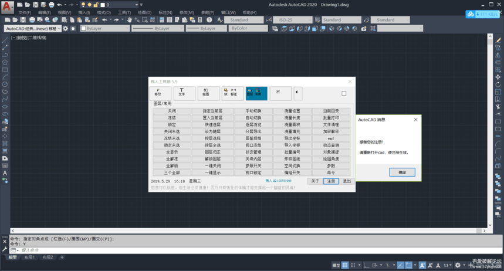The width and height of the screenshot is (504, 271).
Task: Toggle object snap in the status bar
Action: (408, 265)
